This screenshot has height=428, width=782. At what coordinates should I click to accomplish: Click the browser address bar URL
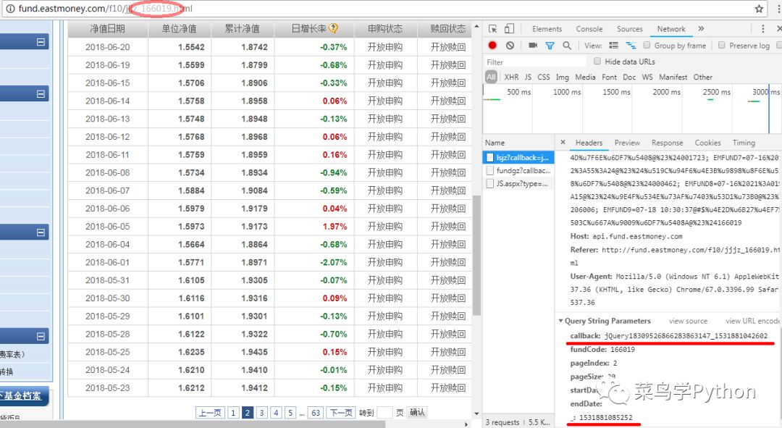(x=105, y=9)
